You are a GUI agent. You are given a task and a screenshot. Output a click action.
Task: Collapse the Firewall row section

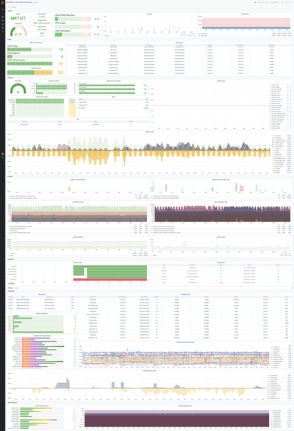pos(10,177)
